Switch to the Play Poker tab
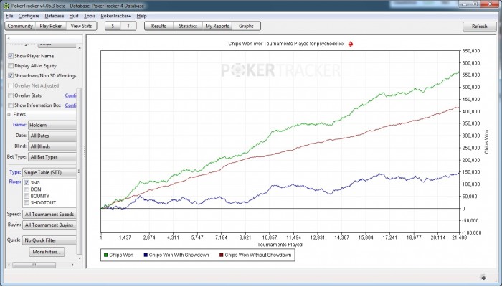The image size is (502, 287). tap(51, 27)
